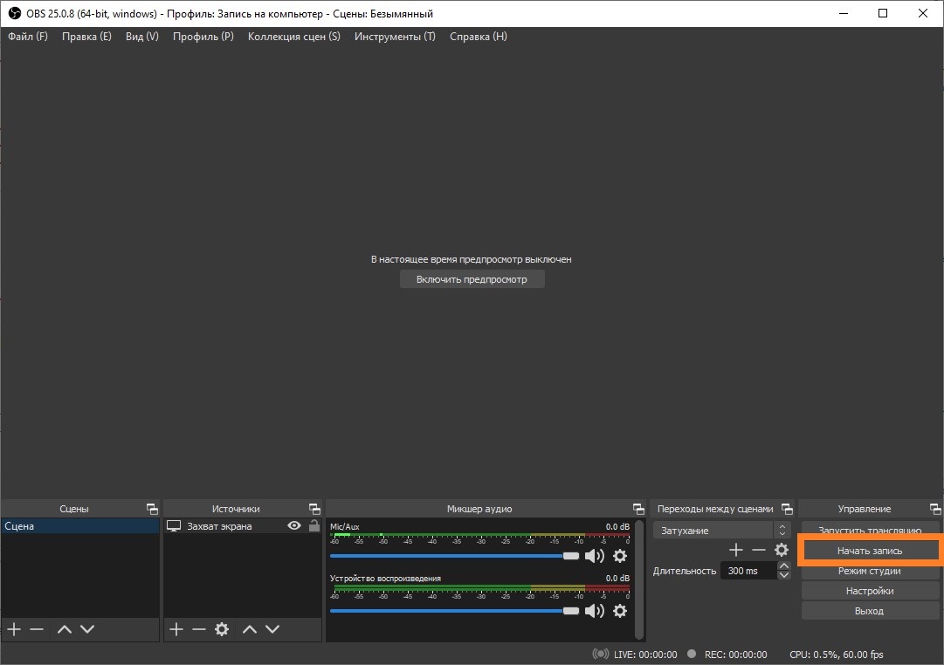
Task: Adjust the Устройство воспроизведения volume slider
Action: click(455, 611)
